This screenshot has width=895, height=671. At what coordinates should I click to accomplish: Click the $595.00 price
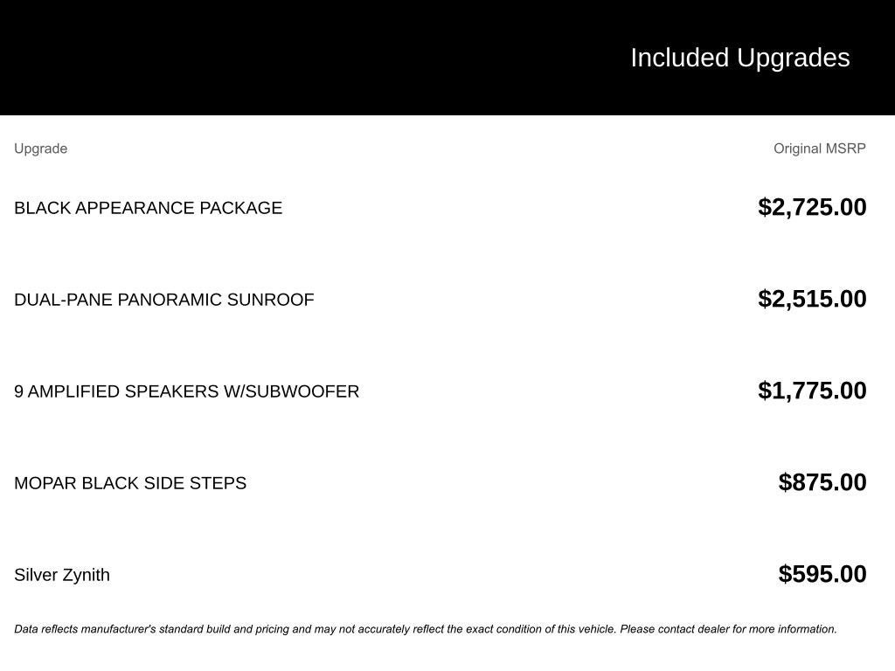tap(822, 574)
